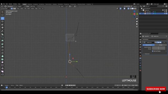Screen dimensions: 168x94
Task: Select the Measure tool
Action: click(2, 34)
